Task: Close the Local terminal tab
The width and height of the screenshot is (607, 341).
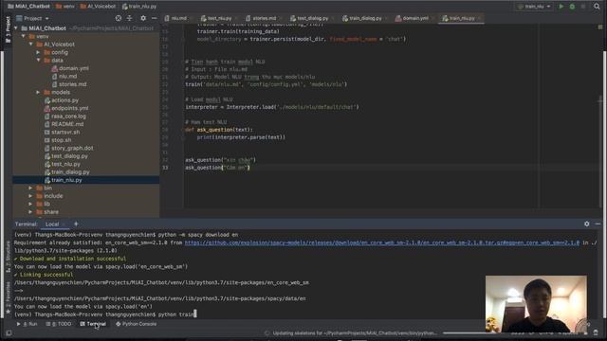Action: [64, 224]
